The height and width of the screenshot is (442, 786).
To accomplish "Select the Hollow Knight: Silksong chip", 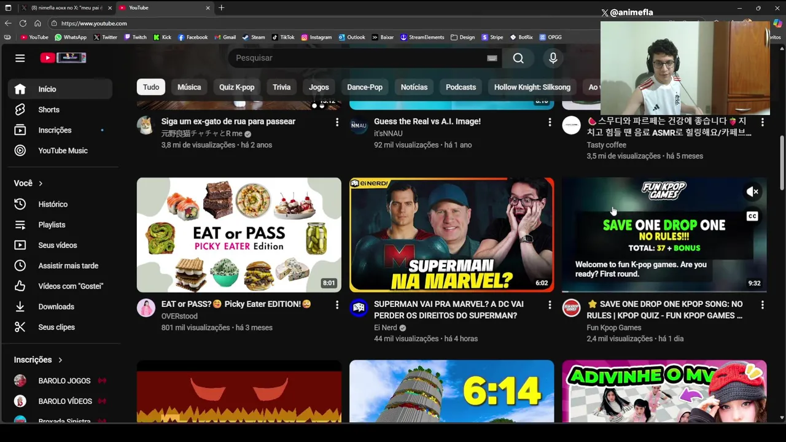I will (x=532, y=87).
